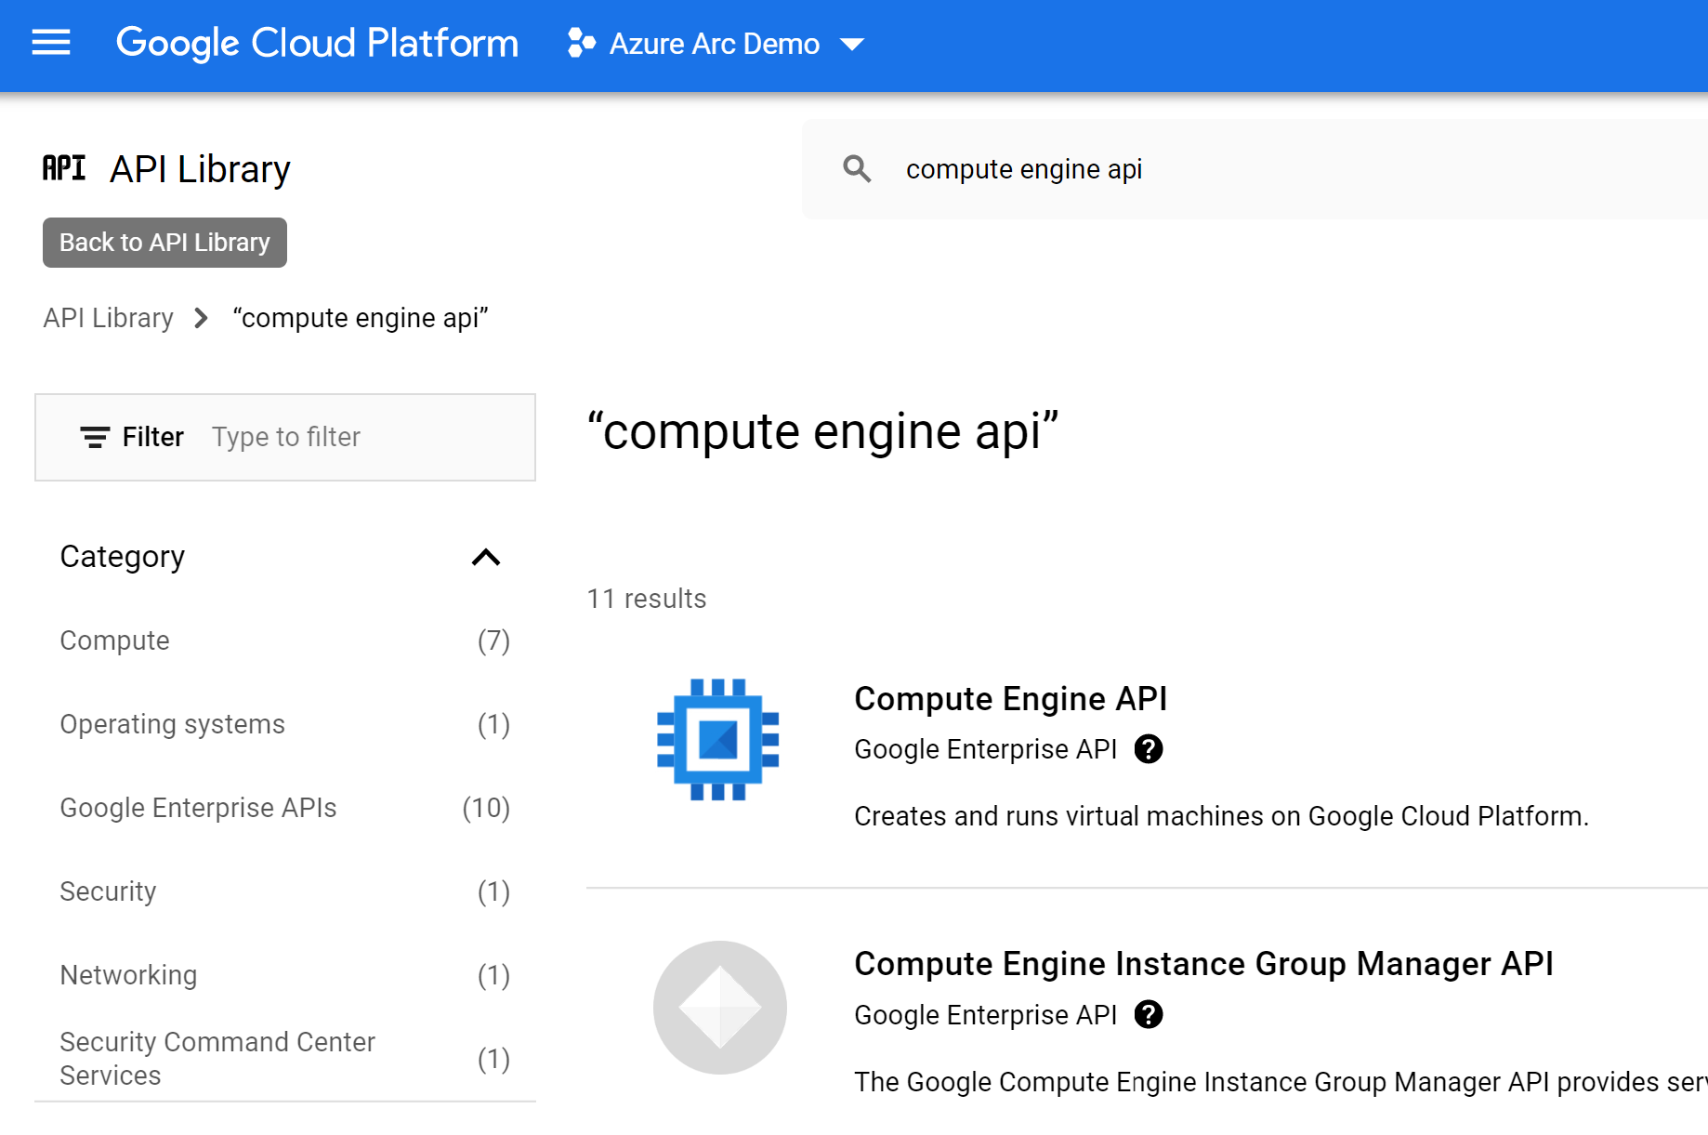The image size is (1708, 1135).
Task: Click the Compute count (7)
Action: [x=493, y=640]
